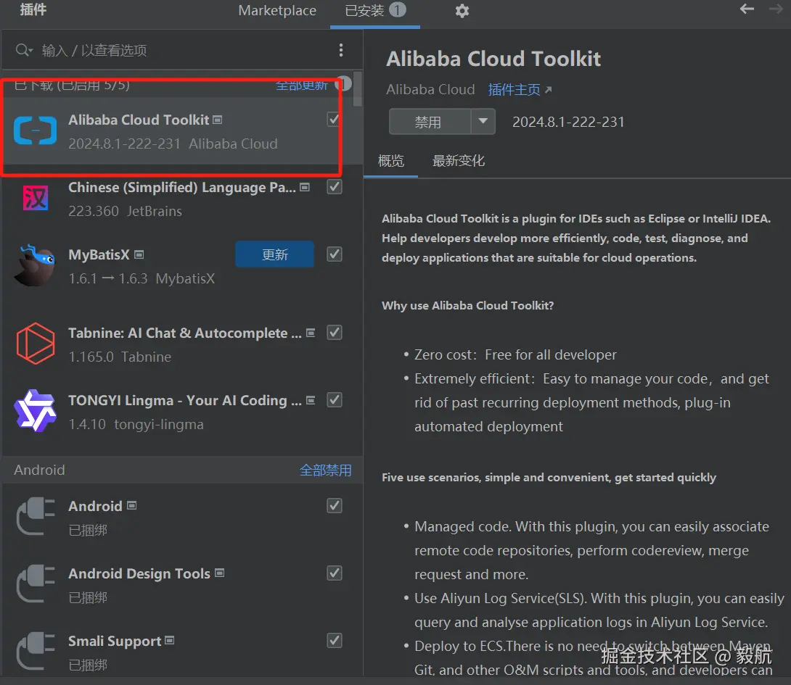
Task: Click the update count badge on 已安装 tab
Action: coord(398,9)
